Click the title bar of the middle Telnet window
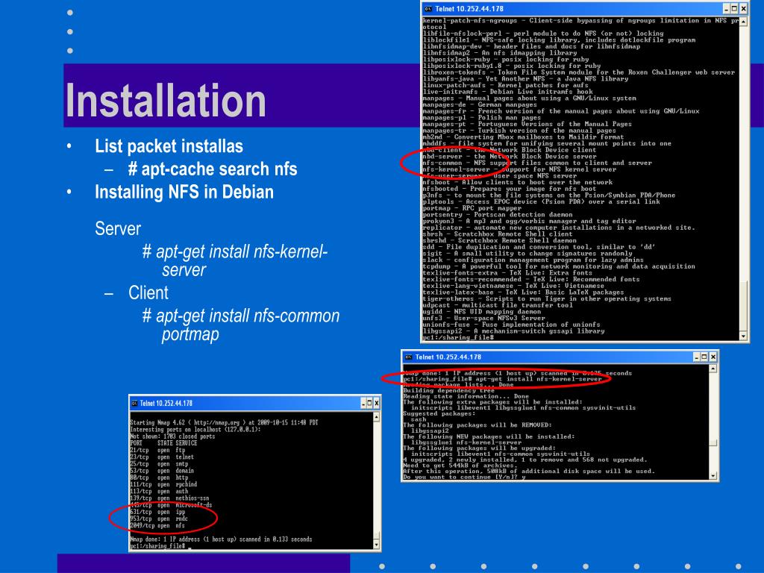The height and width of the screenshot is (573, 764). pyautogui.click(x=560, y=357)
